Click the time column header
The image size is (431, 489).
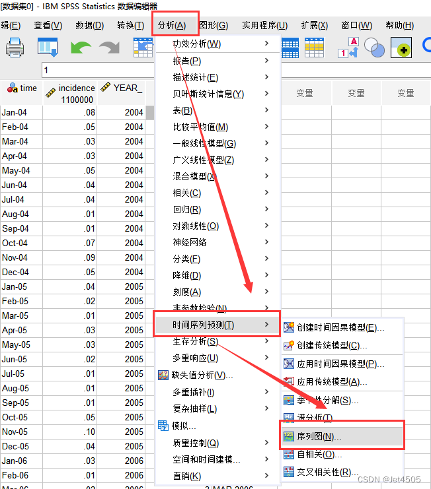coord(22,93)
